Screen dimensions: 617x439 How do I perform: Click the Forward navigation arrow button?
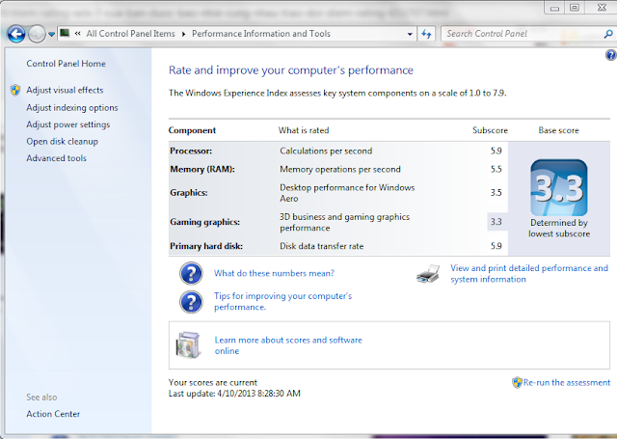[x=37, y=35]
